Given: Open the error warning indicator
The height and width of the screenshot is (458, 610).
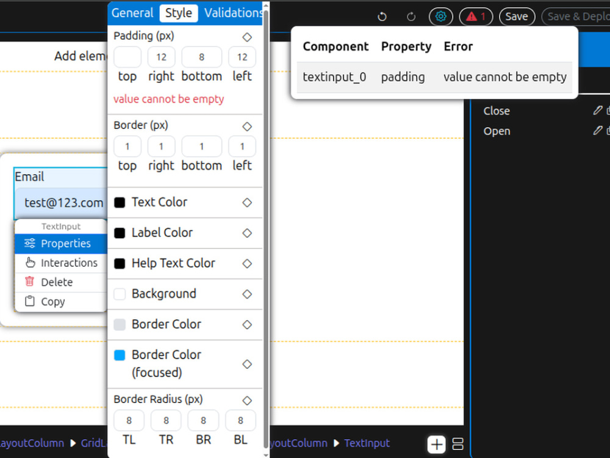Looking at the screenshot, I should tap(476, 16).
